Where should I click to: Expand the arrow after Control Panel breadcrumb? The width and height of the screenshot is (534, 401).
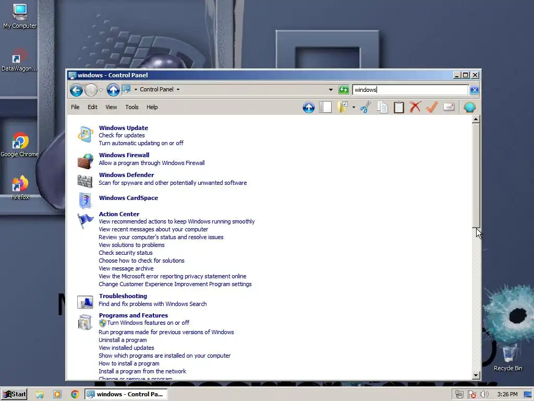tap(178, 90)
